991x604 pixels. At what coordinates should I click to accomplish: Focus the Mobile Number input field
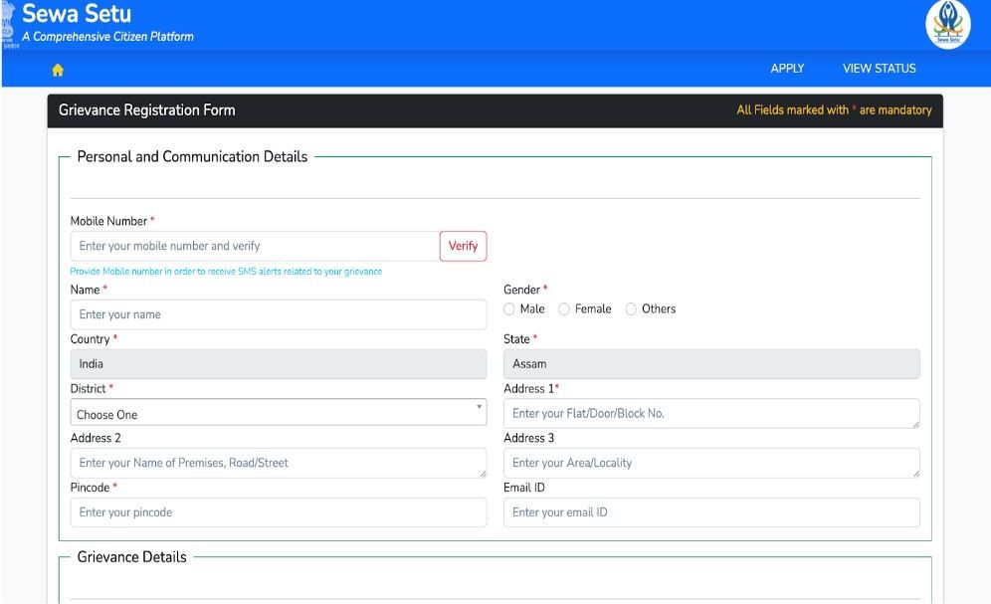point(255,246)
